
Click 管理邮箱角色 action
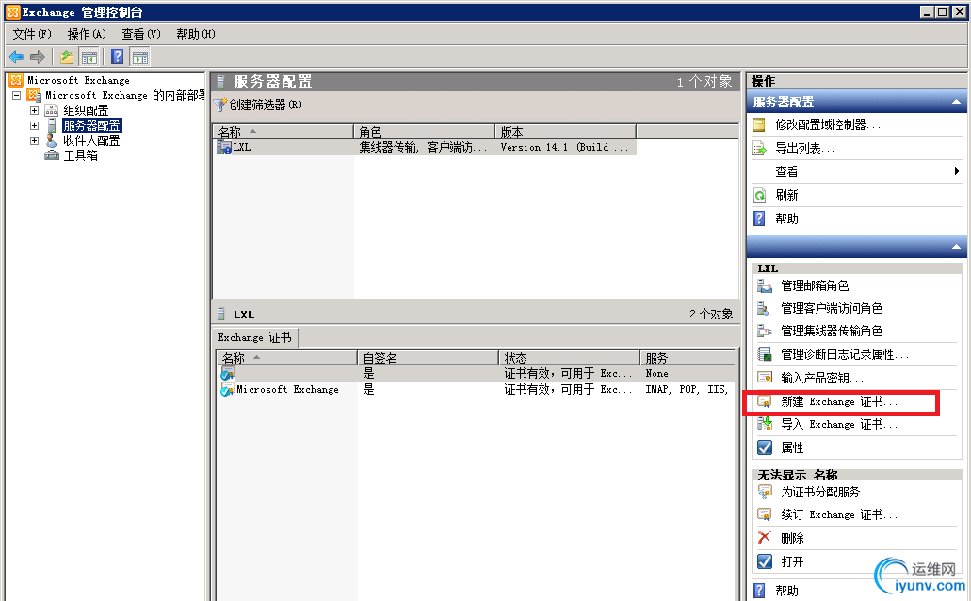[815, 285]
